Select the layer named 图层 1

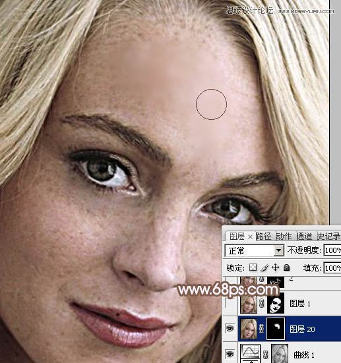(x=300, y=303)
